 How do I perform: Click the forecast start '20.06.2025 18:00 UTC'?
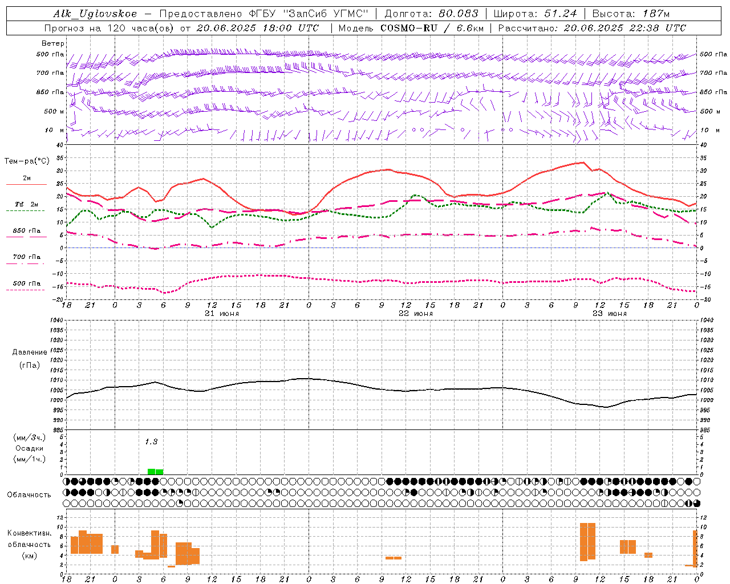(258, 28)
